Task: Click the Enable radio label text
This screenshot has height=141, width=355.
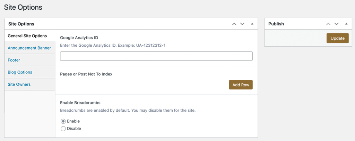Action: click(73, 121)
